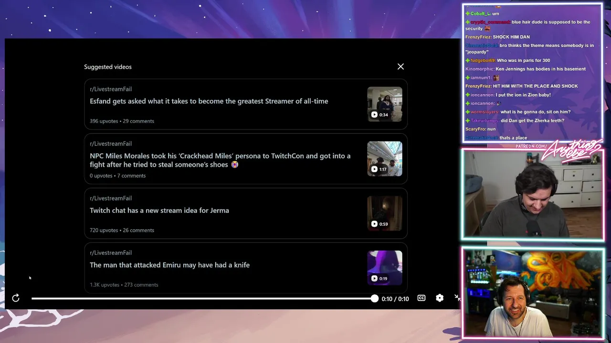Click the upper webcam feed with dark-haired streamer
Screen dimensions: 611x343
click(x=532, y=194)
